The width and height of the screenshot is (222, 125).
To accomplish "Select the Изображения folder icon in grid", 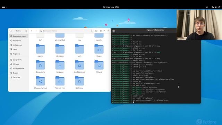I will point(79,65).
